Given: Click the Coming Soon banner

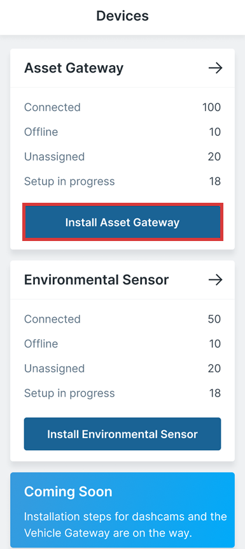Looking at the screenshot, I should (x=122, y=510).
